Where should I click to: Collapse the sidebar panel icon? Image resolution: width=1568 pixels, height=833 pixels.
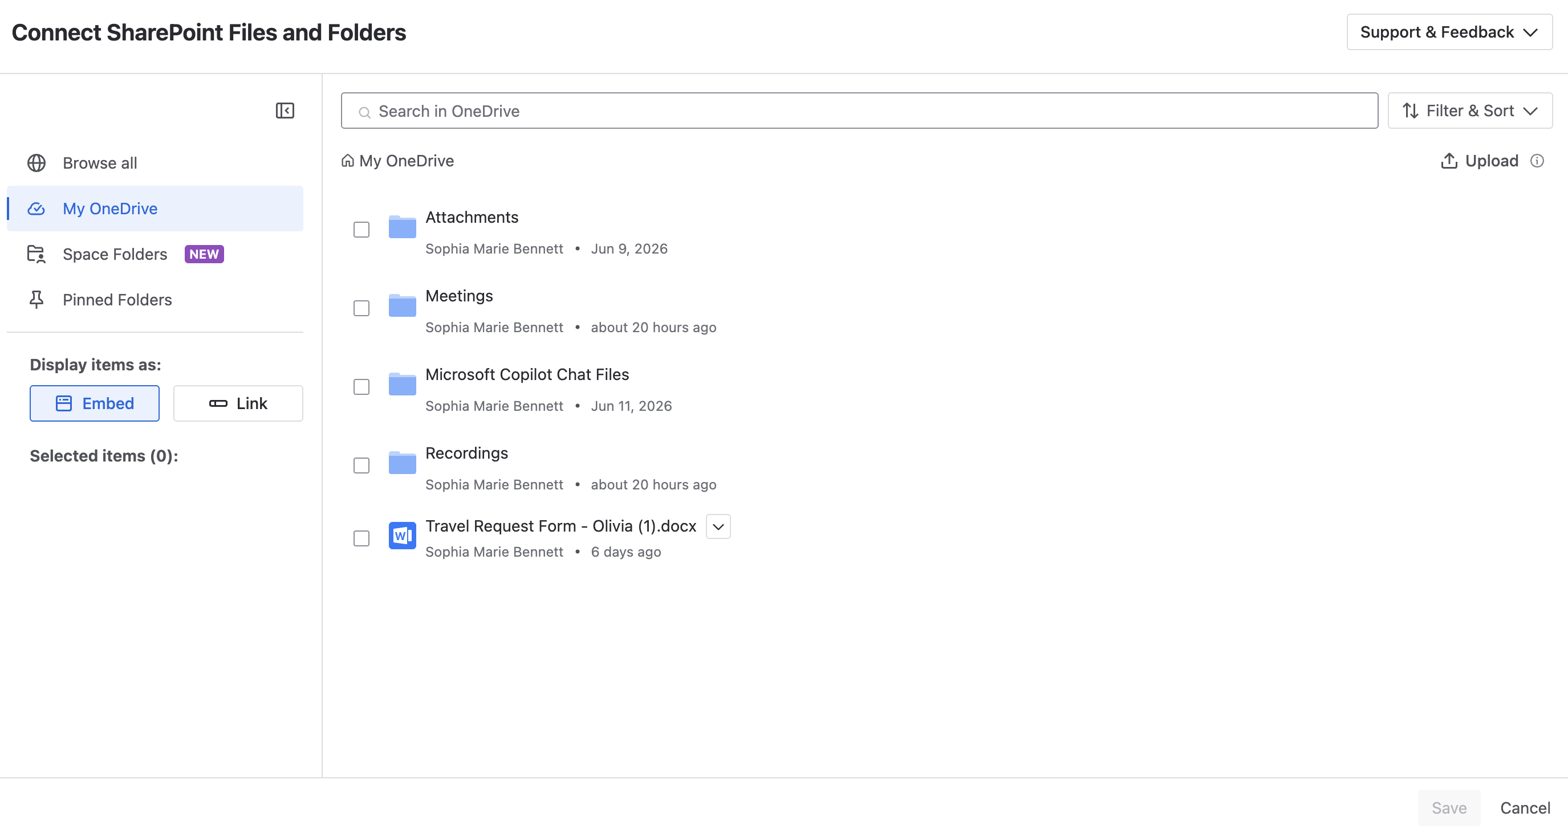[x=285, y=111]
